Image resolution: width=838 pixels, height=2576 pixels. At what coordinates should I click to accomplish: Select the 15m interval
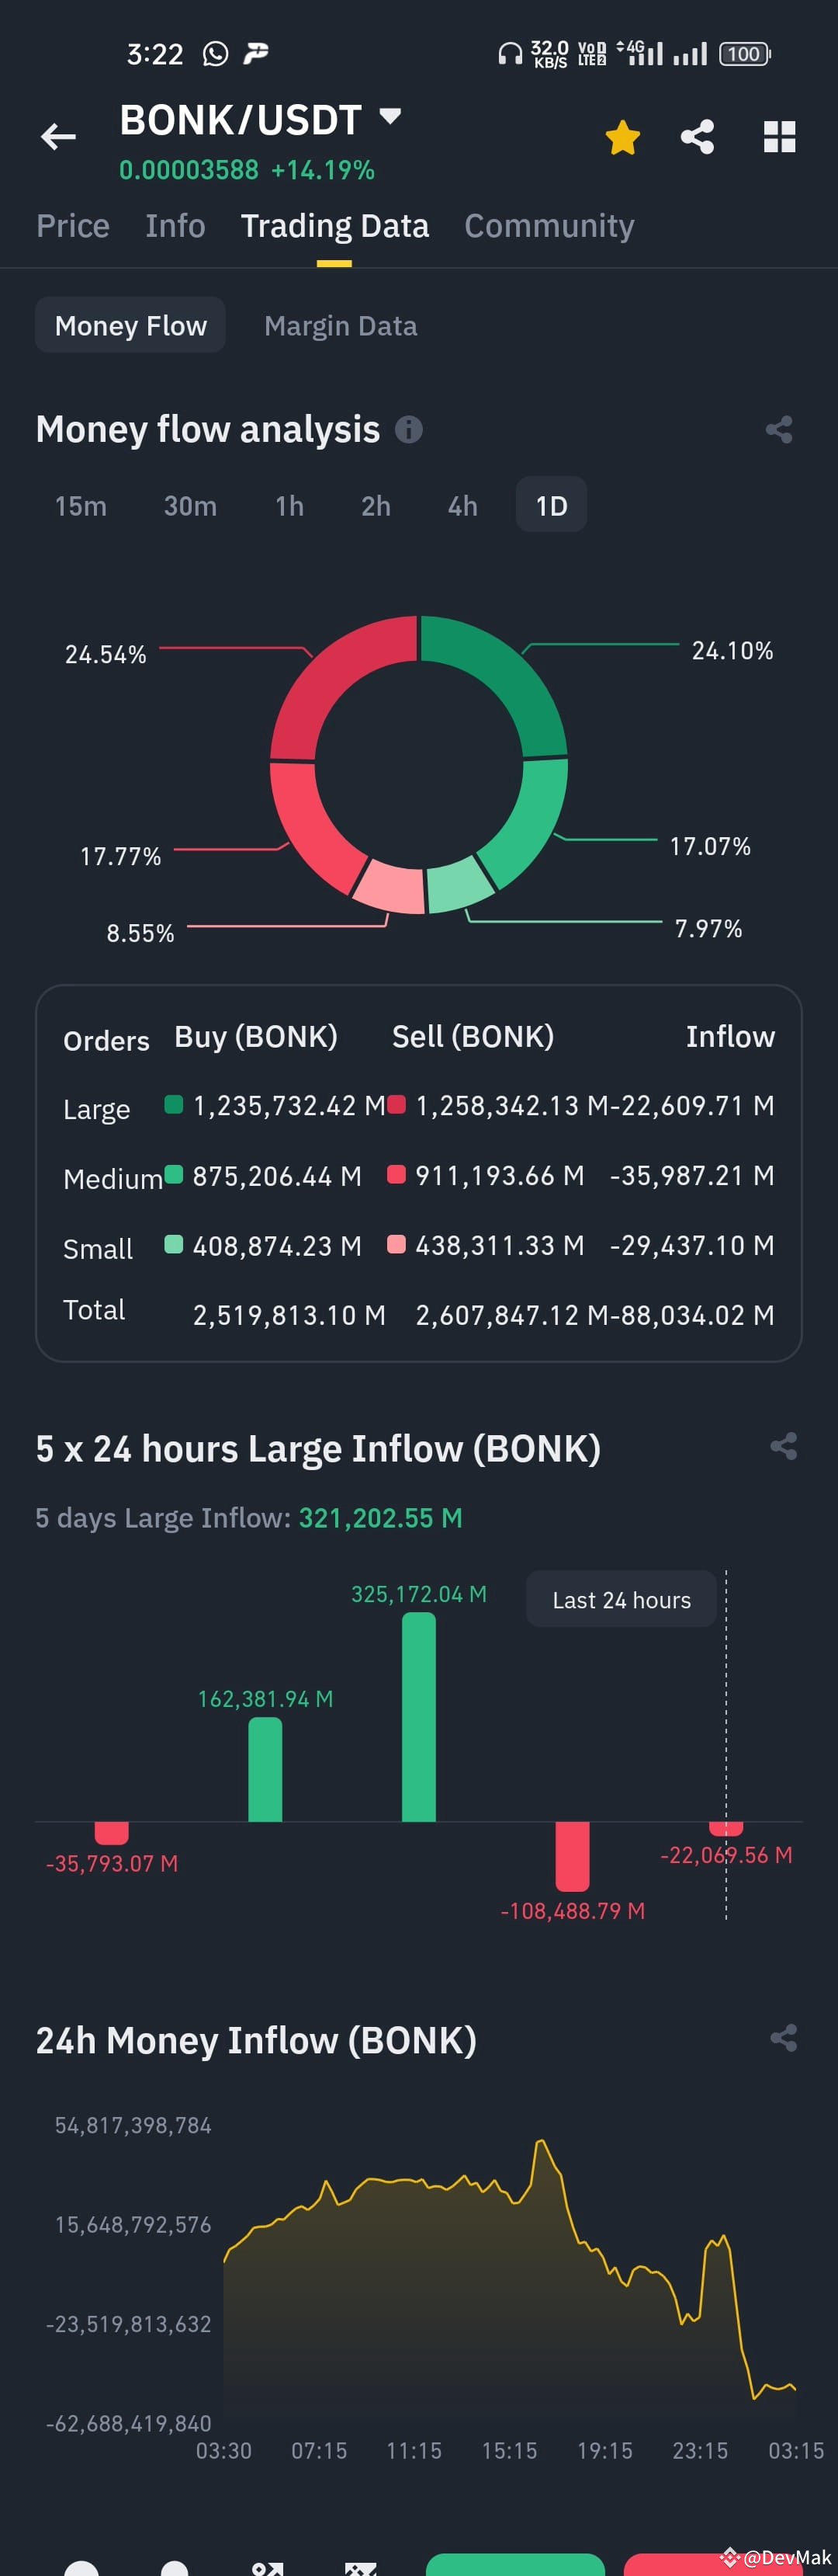tap(80, 506)
